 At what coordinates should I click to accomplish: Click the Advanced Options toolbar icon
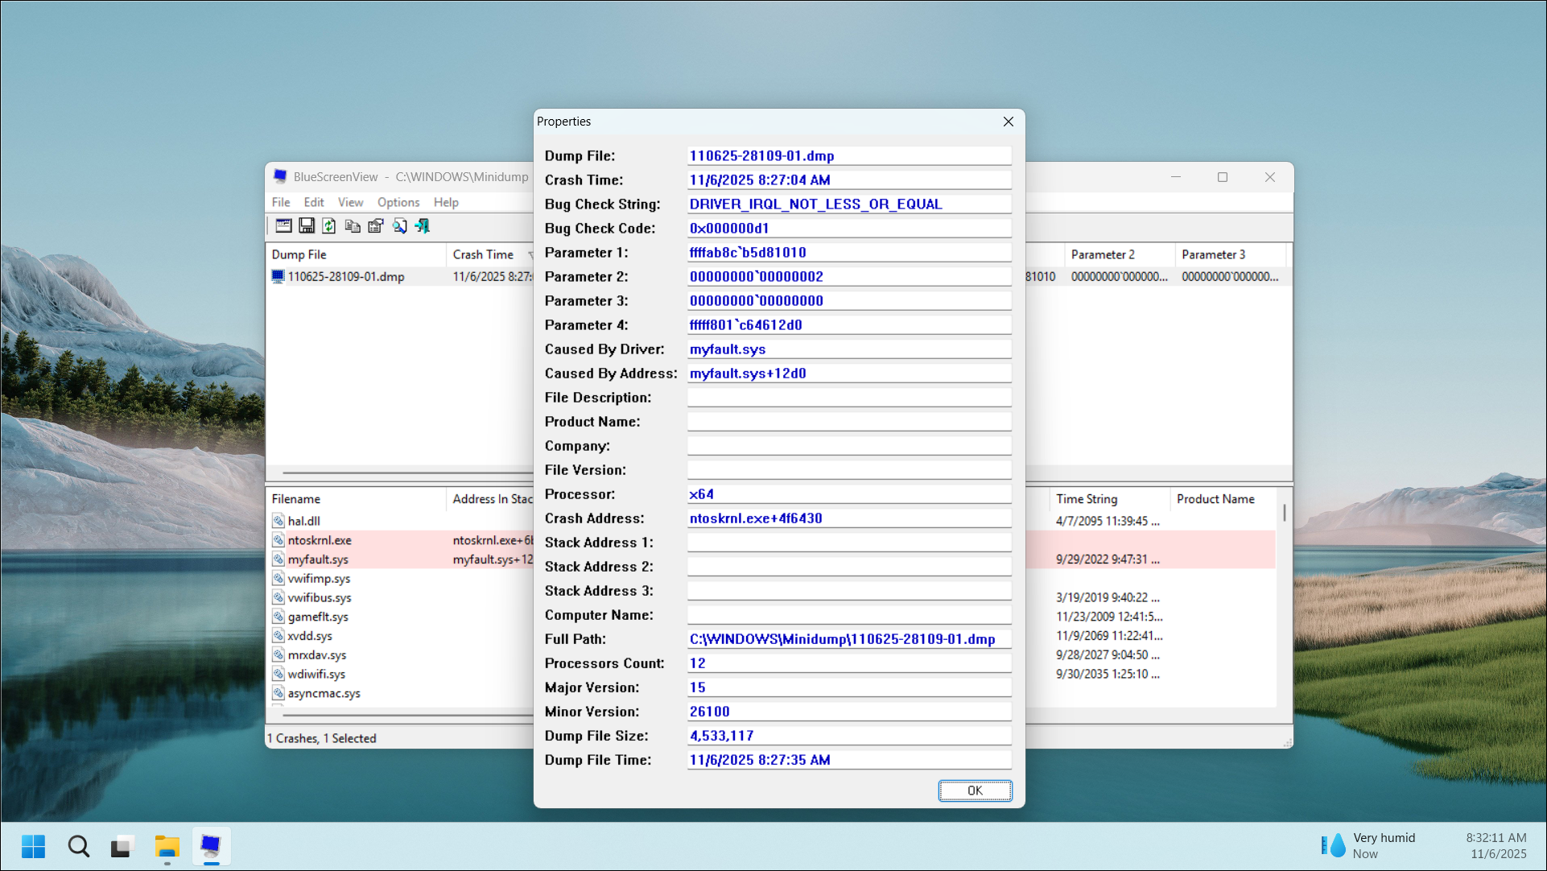point(283,226)
